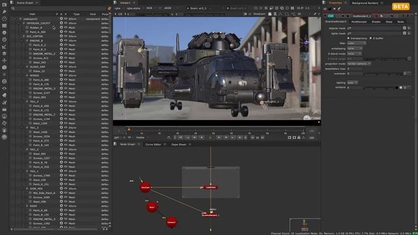
Task: Toggle visibility eye of WINGS row
Action: [65, 76]
